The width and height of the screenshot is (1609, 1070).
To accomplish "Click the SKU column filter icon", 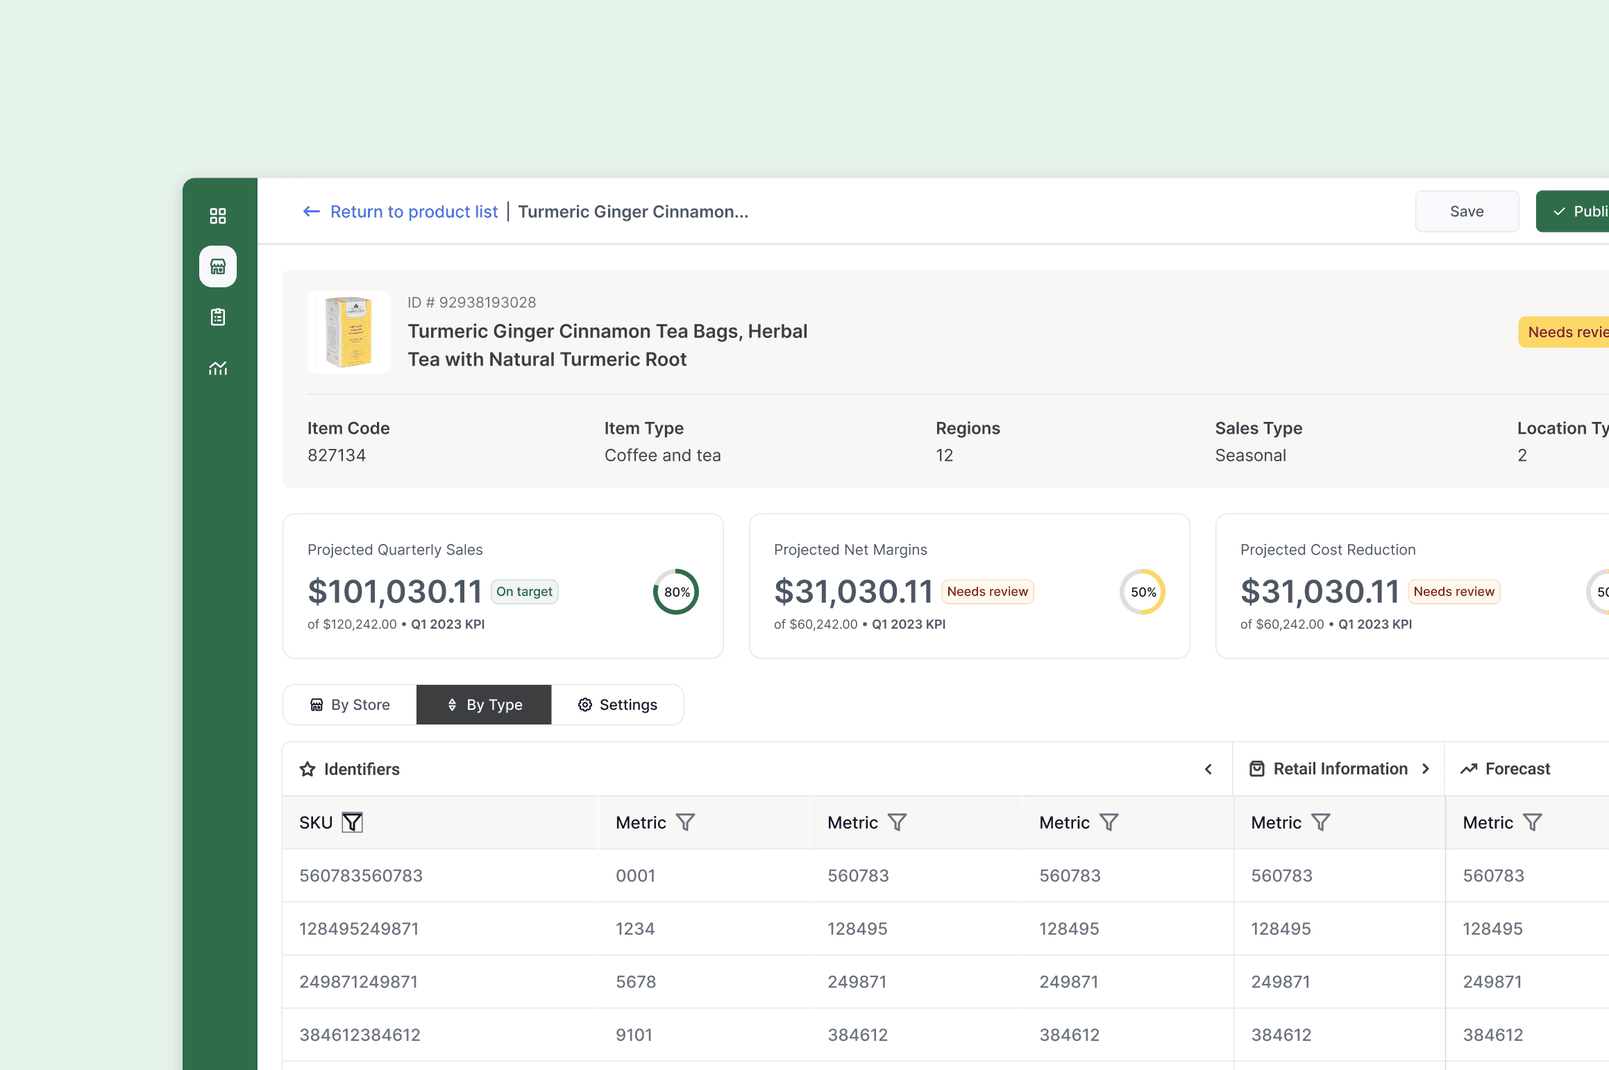I will [x=353, y=822].
